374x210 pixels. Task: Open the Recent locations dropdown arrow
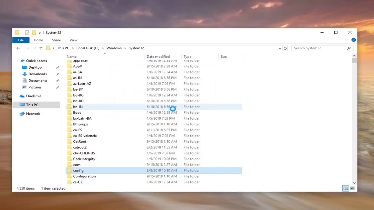(x=34, y=48)
